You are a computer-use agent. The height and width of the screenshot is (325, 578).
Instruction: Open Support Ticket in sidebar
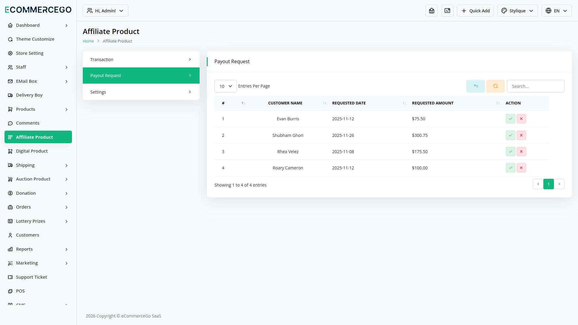tap(38, 277)
